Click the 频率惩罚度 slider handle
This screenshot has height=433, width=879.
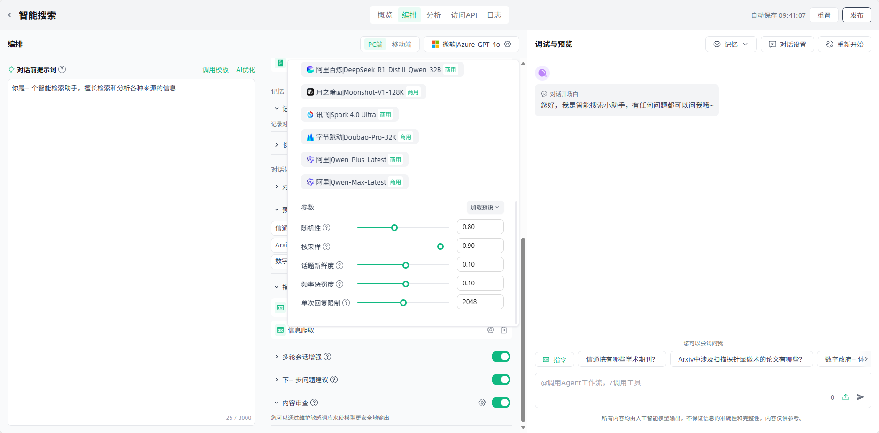point(406,284)
